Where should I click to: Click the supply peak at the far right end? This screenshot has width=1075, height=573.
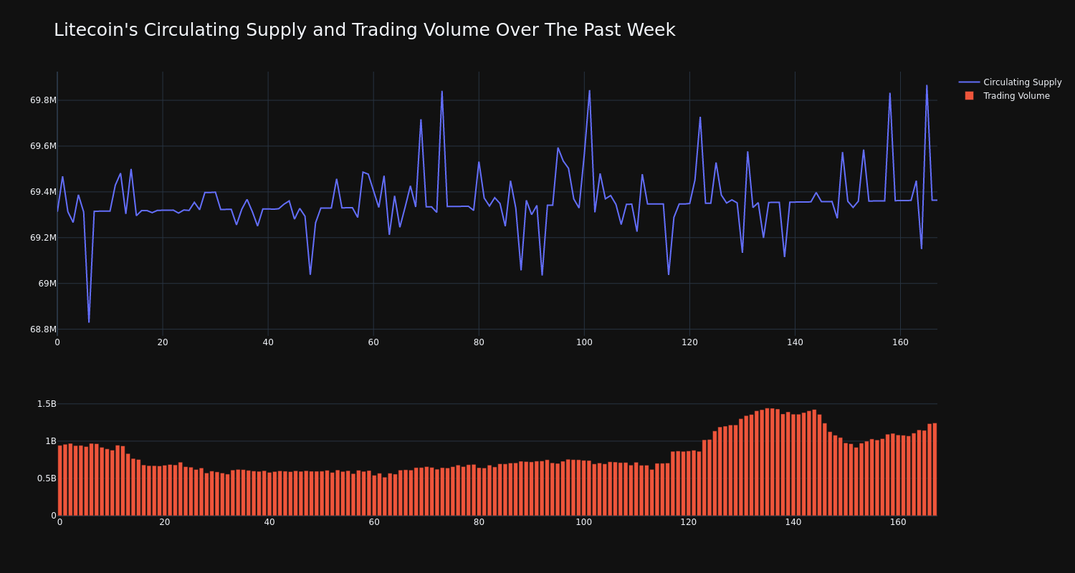pyautogui.click(x=927, y=86)
